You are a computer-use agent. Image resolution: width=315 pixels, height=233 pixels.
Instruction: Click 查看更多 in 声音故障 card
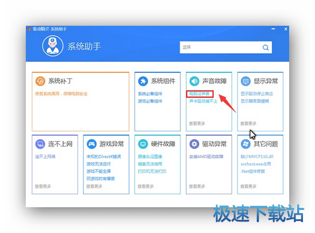[x=197, y=123]
